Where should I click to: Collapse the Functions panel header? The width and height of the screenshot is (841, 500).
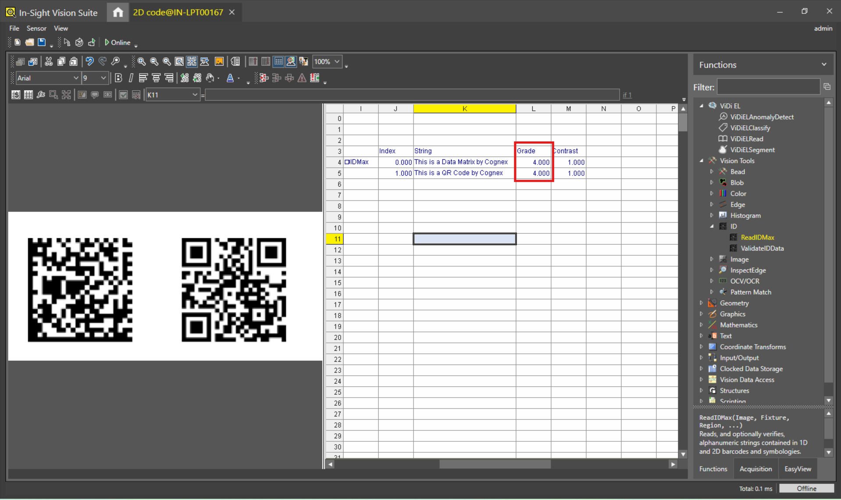click(x=824, y=64)
